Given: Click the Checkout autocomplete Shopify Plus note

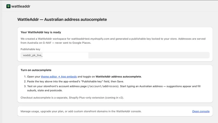Looking at the screenshot, I should pos(72,98).
